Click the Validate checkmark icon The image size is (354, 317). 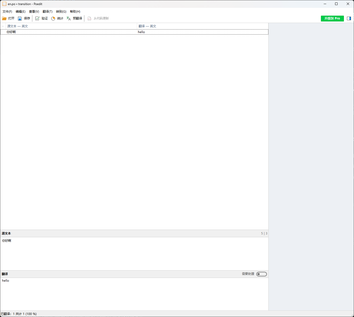pos(37,18)
